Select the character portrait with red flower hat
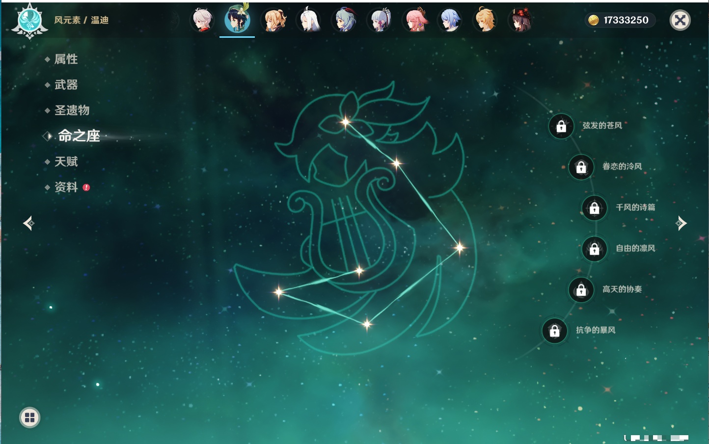The image size is (709, 444). click(520, 21)
